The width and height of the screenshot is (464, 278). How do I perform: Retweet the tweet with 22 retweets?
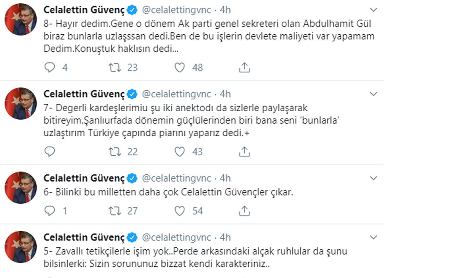tap(114, 152)
